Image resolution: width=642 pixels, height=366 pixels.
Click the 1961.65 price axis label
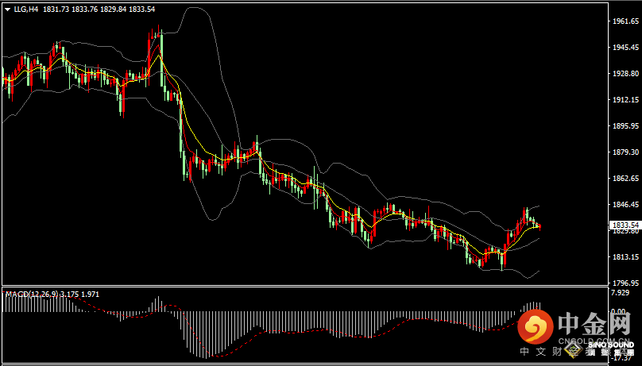625,21
